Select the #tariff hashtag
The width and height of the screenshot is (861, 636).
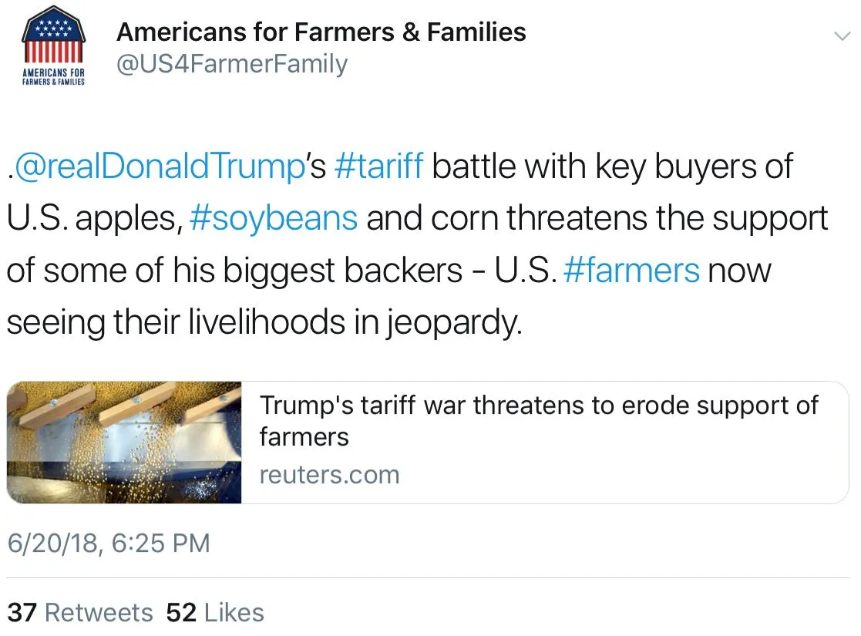pyautogui.click(x=379, y=167)
